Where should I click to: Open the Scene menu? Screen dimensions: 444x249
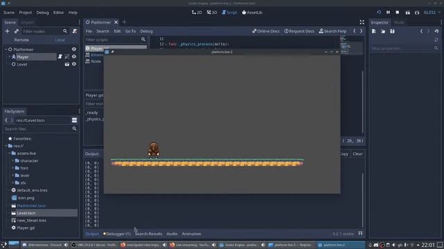click(x=9, y=12)
